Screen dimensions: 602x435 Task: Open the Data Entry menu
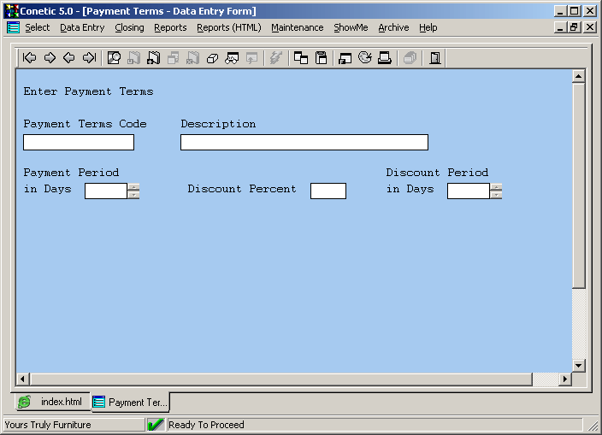(82, 27)
